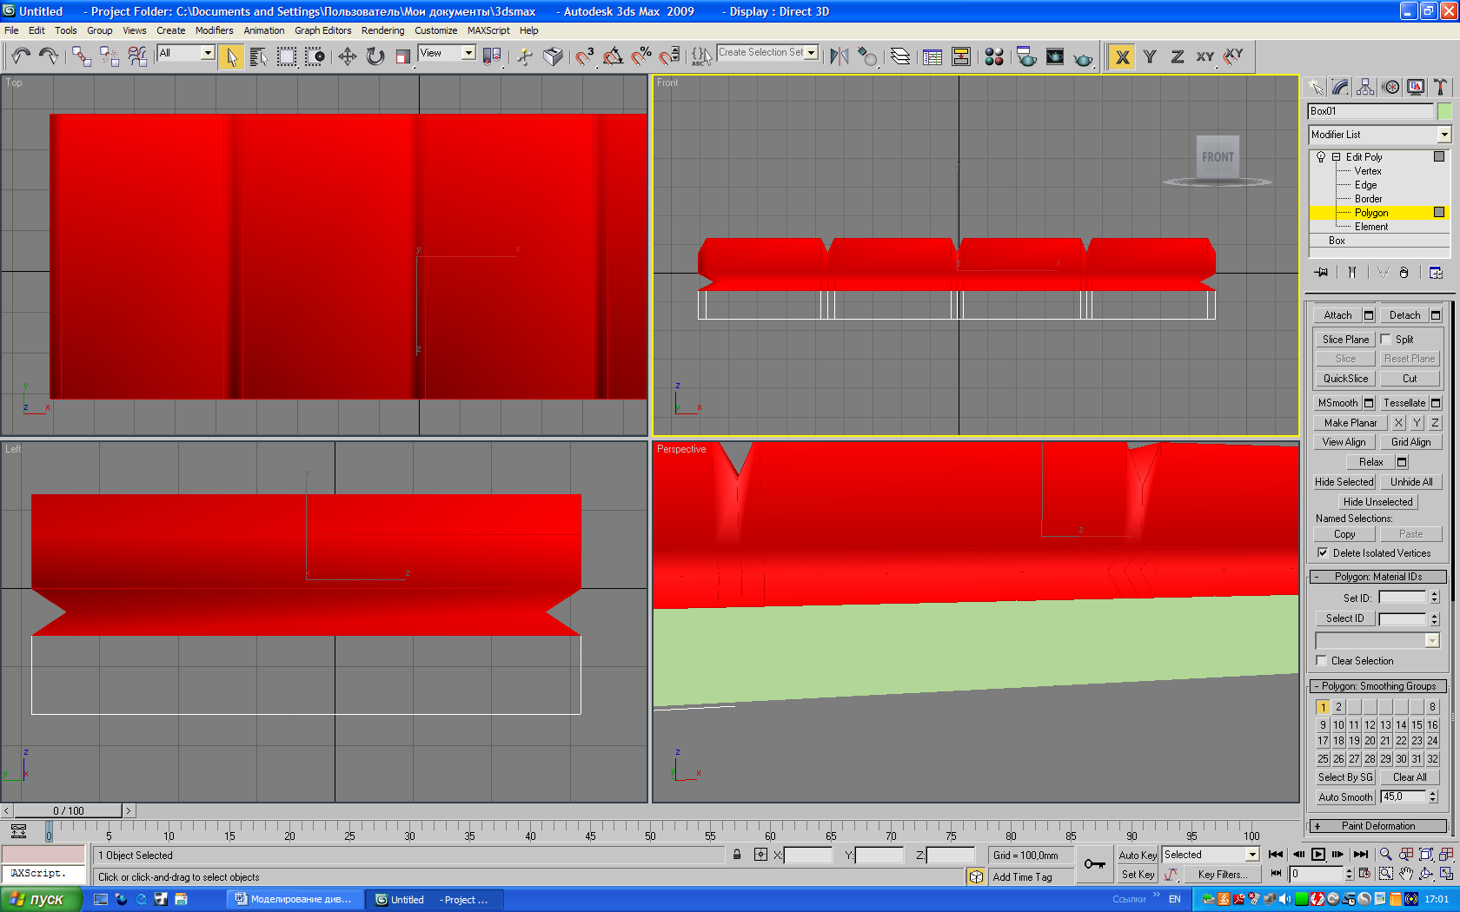Open Key Filters dialog
The height and width of the screenshot is (912, 1460).
1222,875
